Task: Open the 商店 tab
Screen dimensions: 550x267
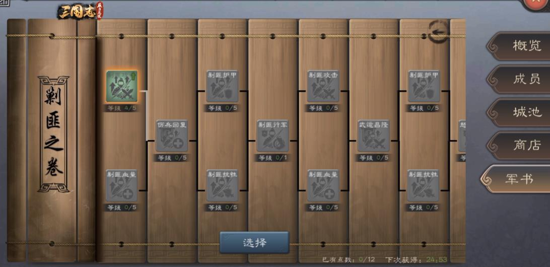Action: click(x=519, y=145)
